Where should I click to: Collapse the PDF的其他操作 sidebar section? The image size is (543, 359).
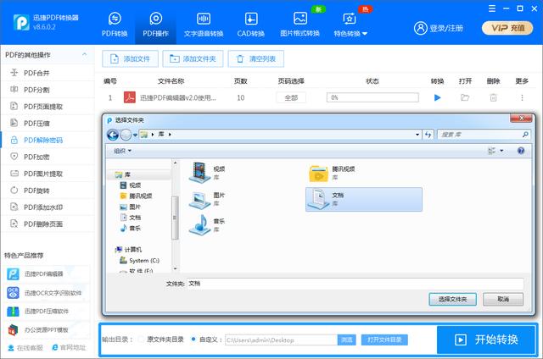pos(86,55)
